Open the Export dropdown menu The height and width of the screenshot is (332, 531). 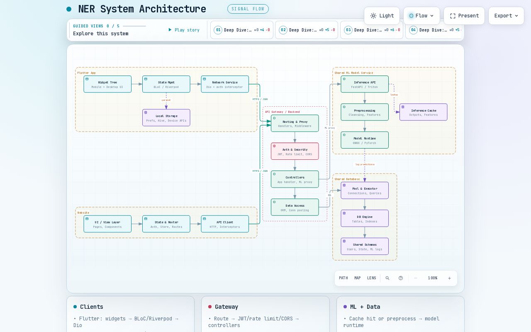[x=506, y=16]
